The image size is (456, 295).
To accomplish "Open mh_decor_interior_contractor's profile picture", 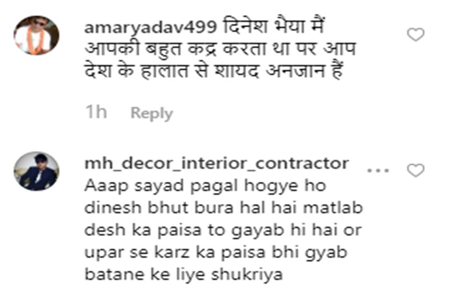I will click(x=36, y=171).
